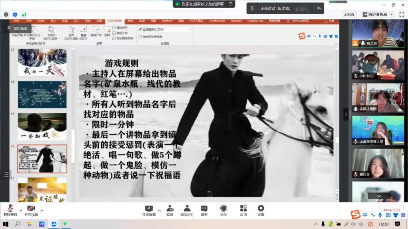Enter full screen using the fullscreen icon
The width and height of the screenshot is (408, 229).
point(402,14)
